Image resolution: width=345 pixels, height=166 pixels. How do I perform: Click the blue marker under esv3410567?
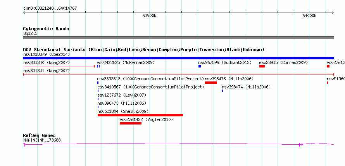98,91
